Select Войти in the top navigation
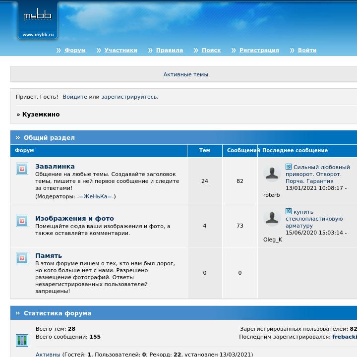This screenshot has height=357, width=357. (307, 50)
